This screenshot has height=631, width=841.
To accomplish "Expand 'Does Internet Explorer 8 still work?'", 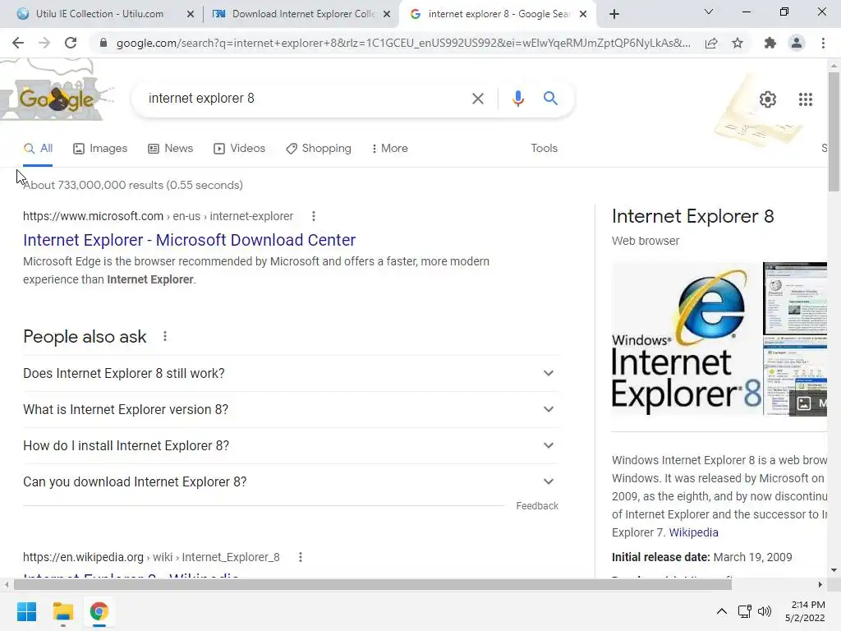I will click(x=291, y=374).
